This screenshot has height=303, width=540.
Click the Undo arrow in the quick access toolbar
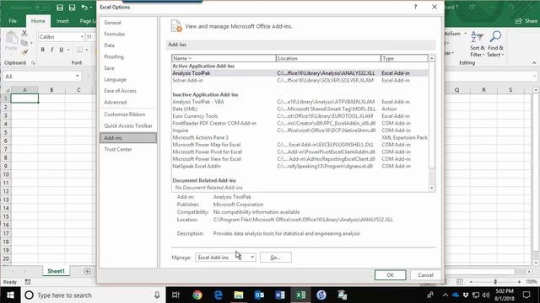(x=84, y=8)
